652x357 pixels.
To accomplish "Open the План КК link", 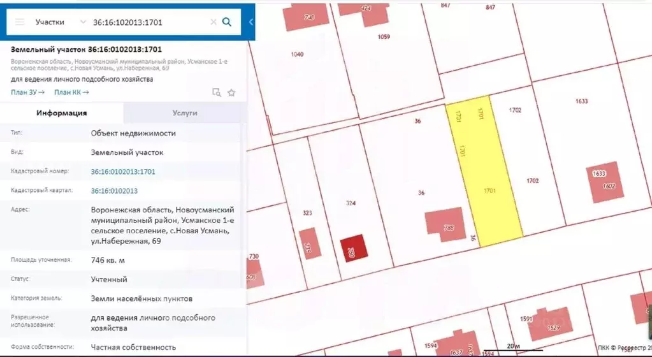I will point(71,92).
